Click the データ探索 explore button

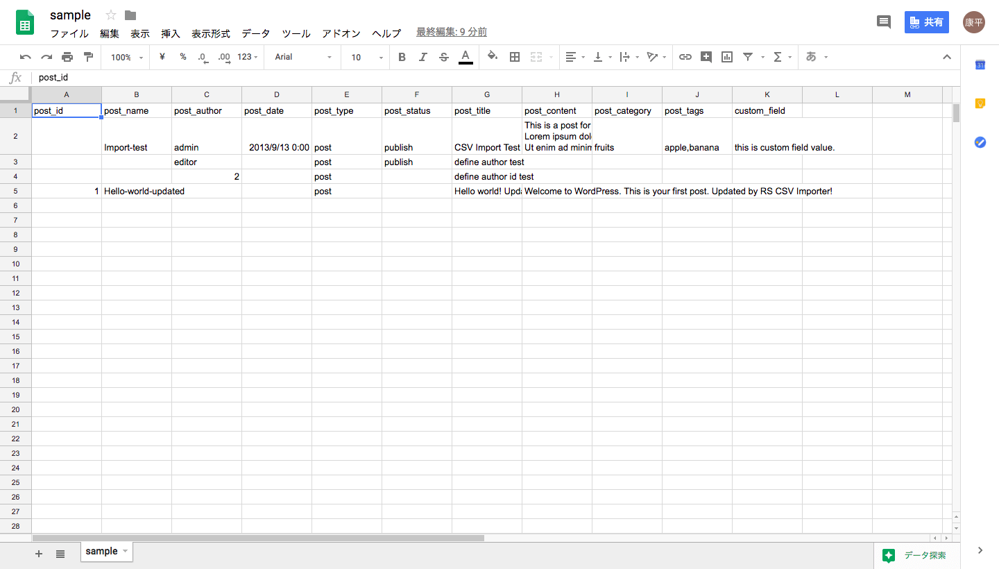[917, 555]
